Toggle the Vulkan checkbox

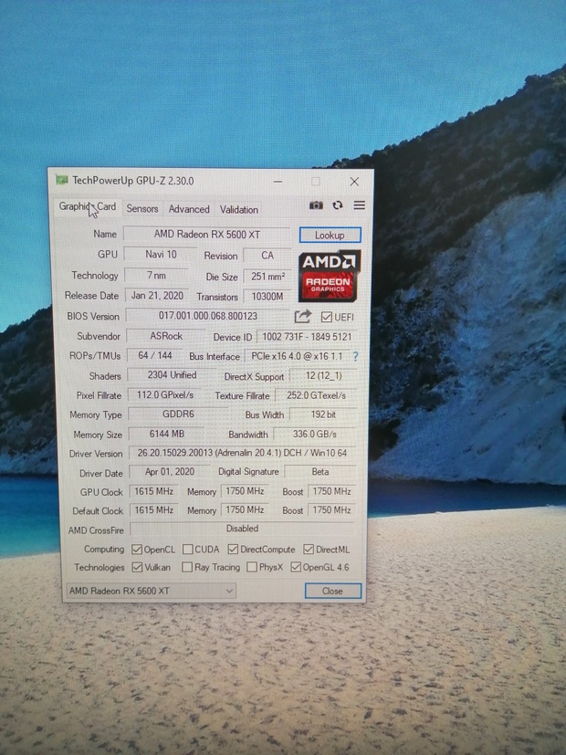pos(137,567)
